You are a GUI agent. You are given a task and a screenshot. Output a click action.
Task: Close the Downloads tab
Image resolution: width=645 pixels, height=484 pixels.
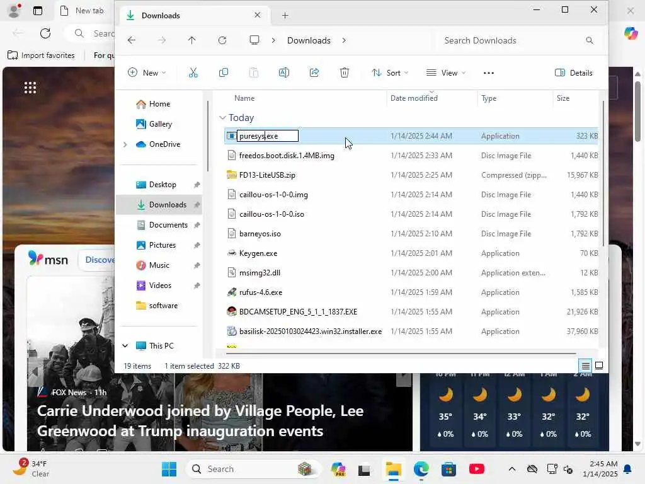click(258, 15)
